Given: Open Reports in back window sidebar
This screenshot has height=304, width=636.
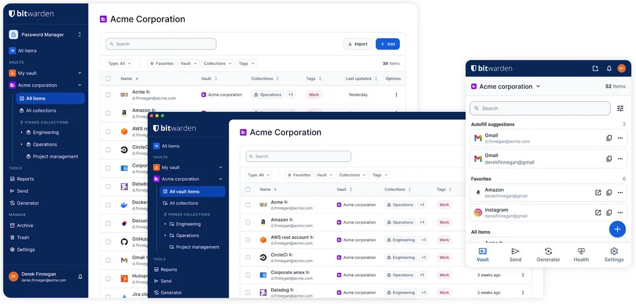Looking at the screenshot, I should point(22,179).
